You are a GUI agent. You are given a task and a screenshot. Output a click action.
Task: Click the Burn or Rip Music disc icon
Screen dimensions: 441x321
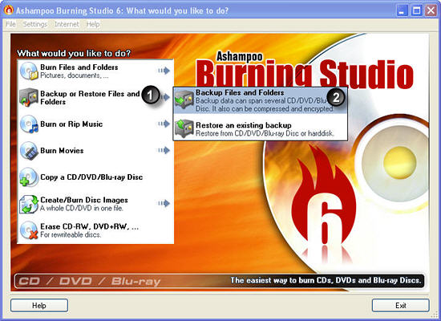[29, 124]
